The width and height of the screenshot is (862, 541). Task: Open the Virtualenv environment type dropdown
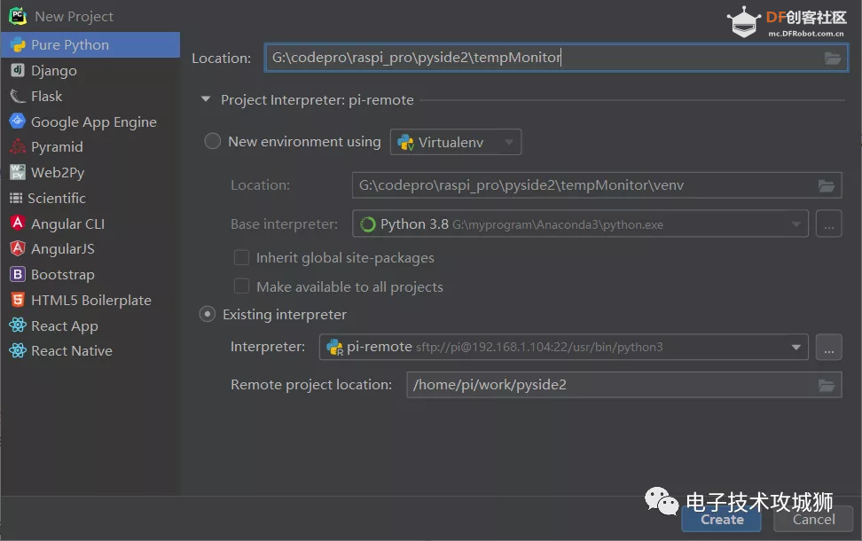tap(455, 143)
